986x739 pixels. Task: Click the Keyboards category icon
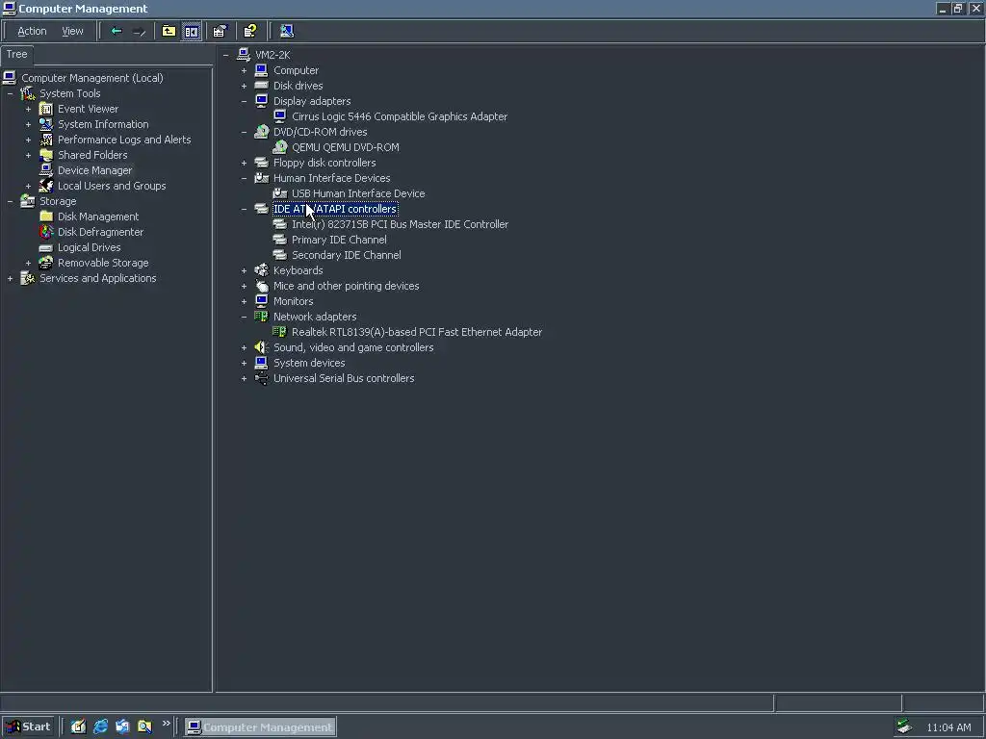pos(262,270)
